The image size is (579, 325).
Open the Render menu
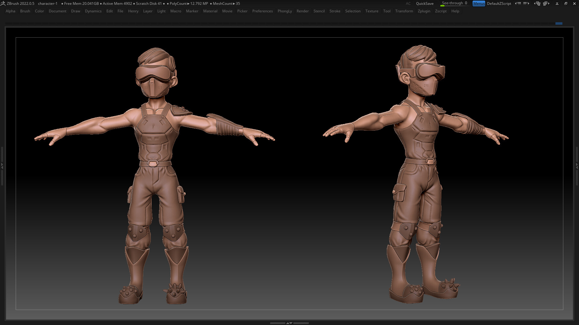302,11
